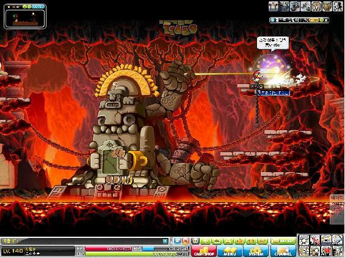Open world map via blue minimap button
345x258 pixels.
[x=38, y=7]
